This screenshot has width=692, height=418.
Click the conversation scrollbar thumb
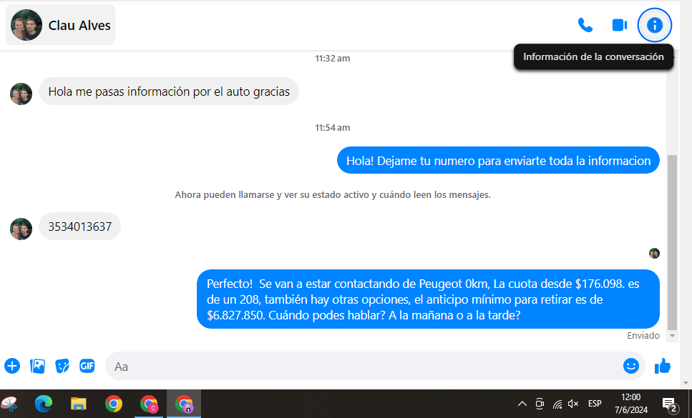(672, 242)
